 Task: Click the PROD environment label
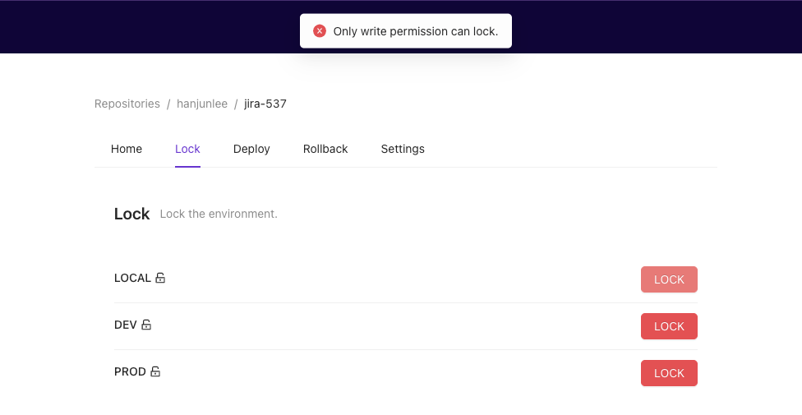click(x=130, y=371)
